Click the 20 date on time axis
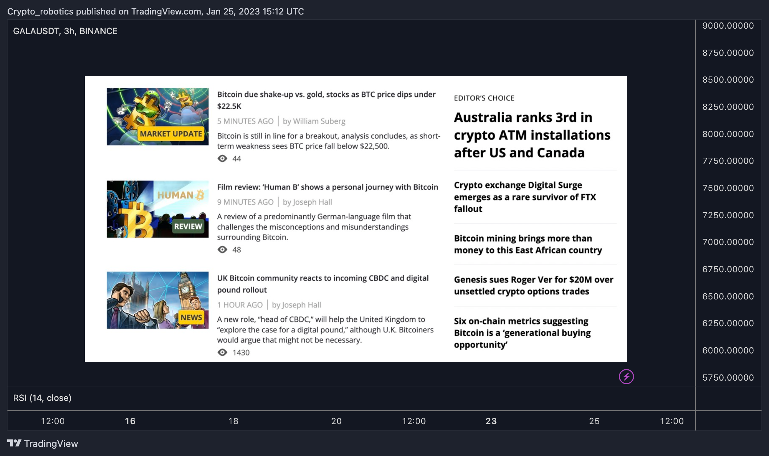The image size is (769, 456). [x=336, y=421]
